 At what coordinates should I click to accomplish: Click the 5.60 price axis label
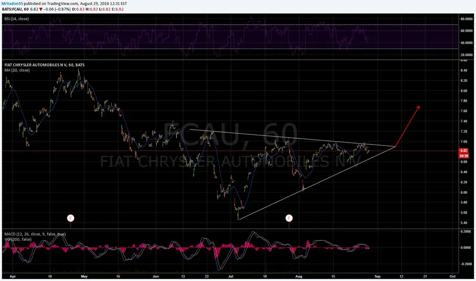(464, 213)
